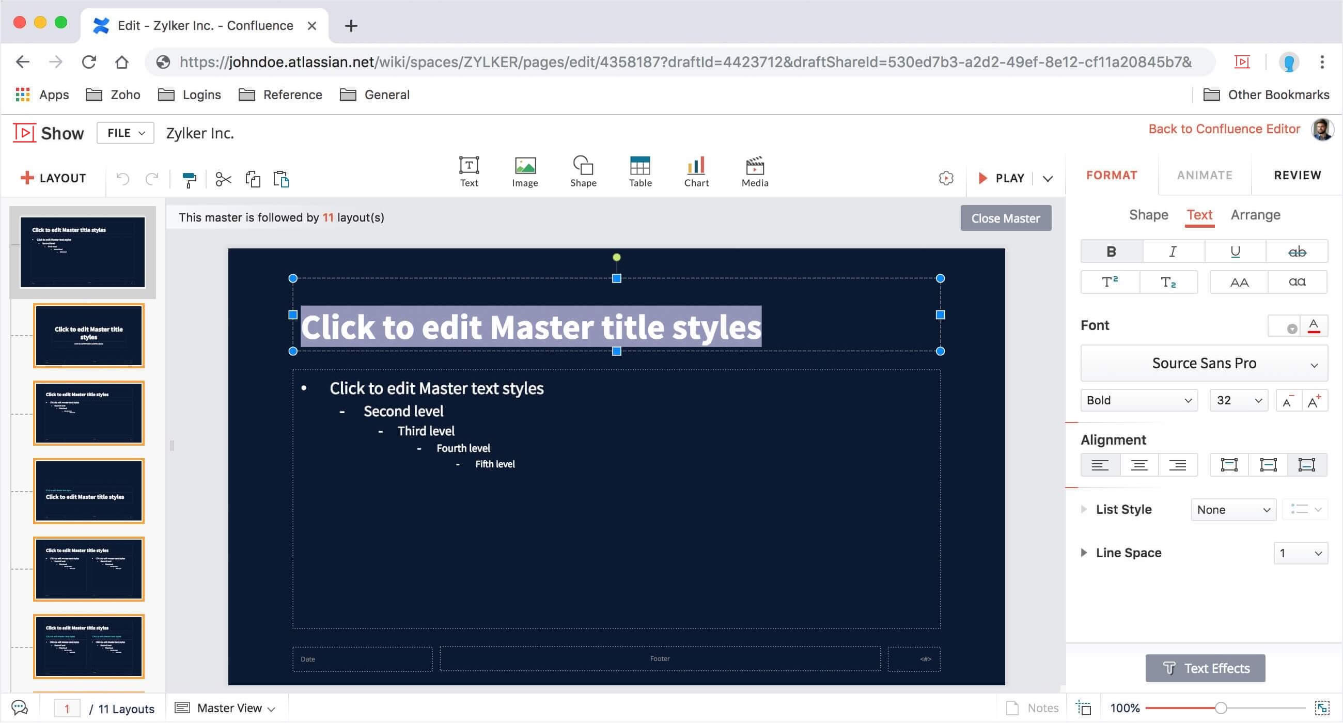The height and width of the screenshot is (723, 1343).
Task: Open the font size 32 dropdown
Action: [x=1238, y=401]
